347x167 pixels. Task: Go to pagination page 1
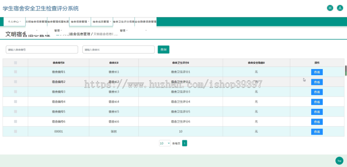point(185,143)
